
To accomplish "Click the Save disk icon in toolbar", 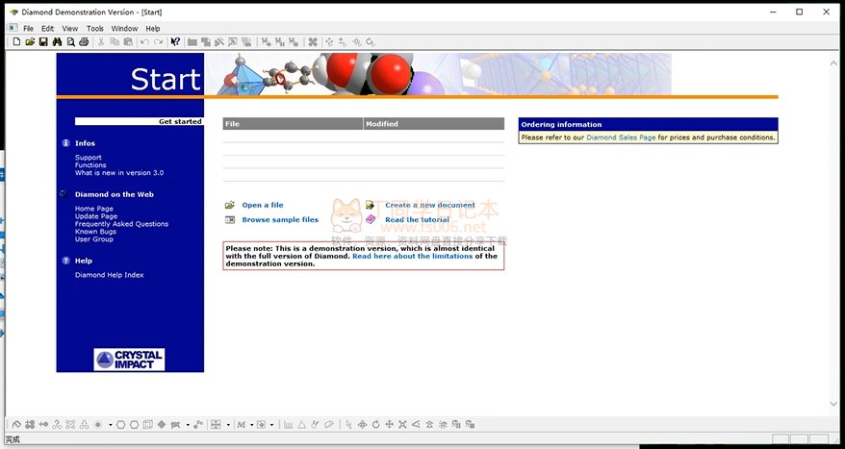I will (43, 42).
